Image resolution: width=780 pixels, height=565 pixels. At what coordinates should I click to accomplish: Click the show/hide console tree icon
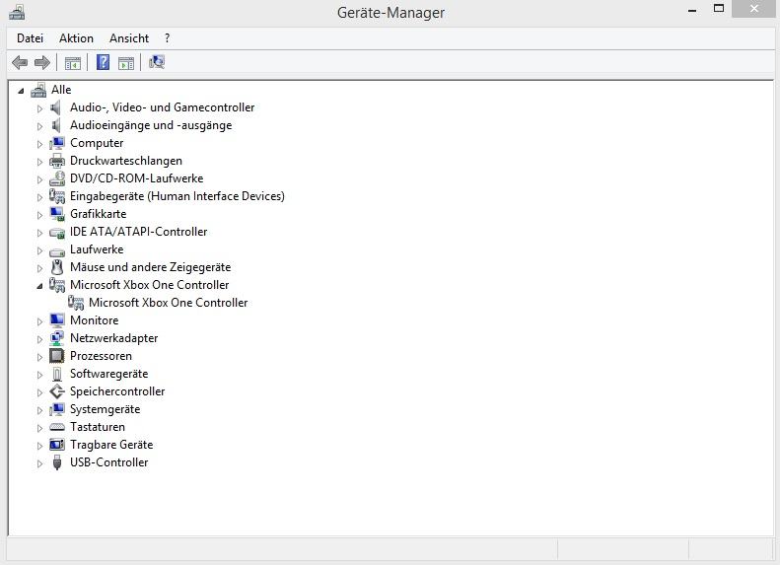(x=72, y=63)
